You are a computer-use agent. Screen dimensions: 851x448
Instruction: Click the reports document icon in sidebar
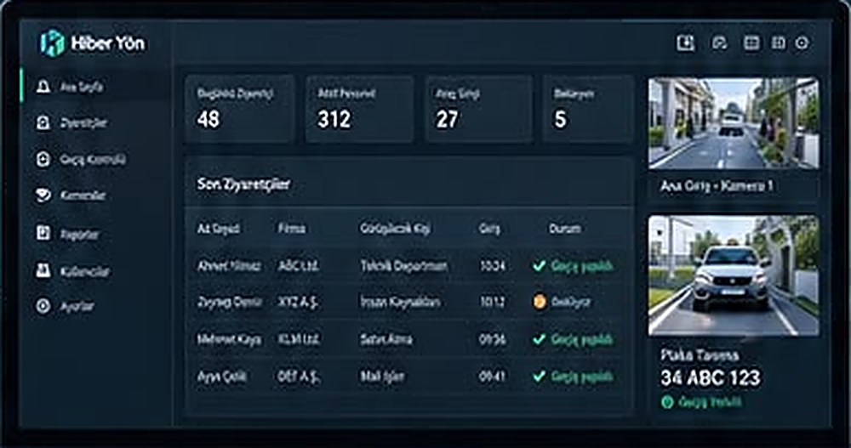43,233
